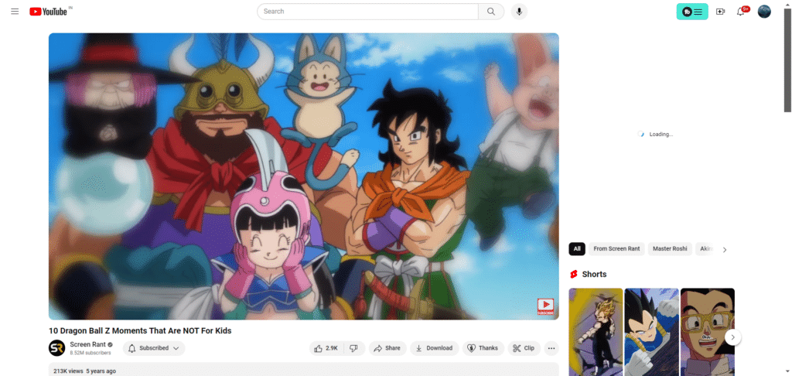The height and width of the screenshot is (376, 792).
Task: Open the teal extension button in header
Action: point(692,11)
